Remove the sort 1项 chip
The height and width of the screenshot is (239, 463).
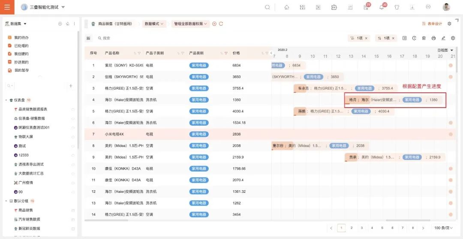click(x=393, y=38)
